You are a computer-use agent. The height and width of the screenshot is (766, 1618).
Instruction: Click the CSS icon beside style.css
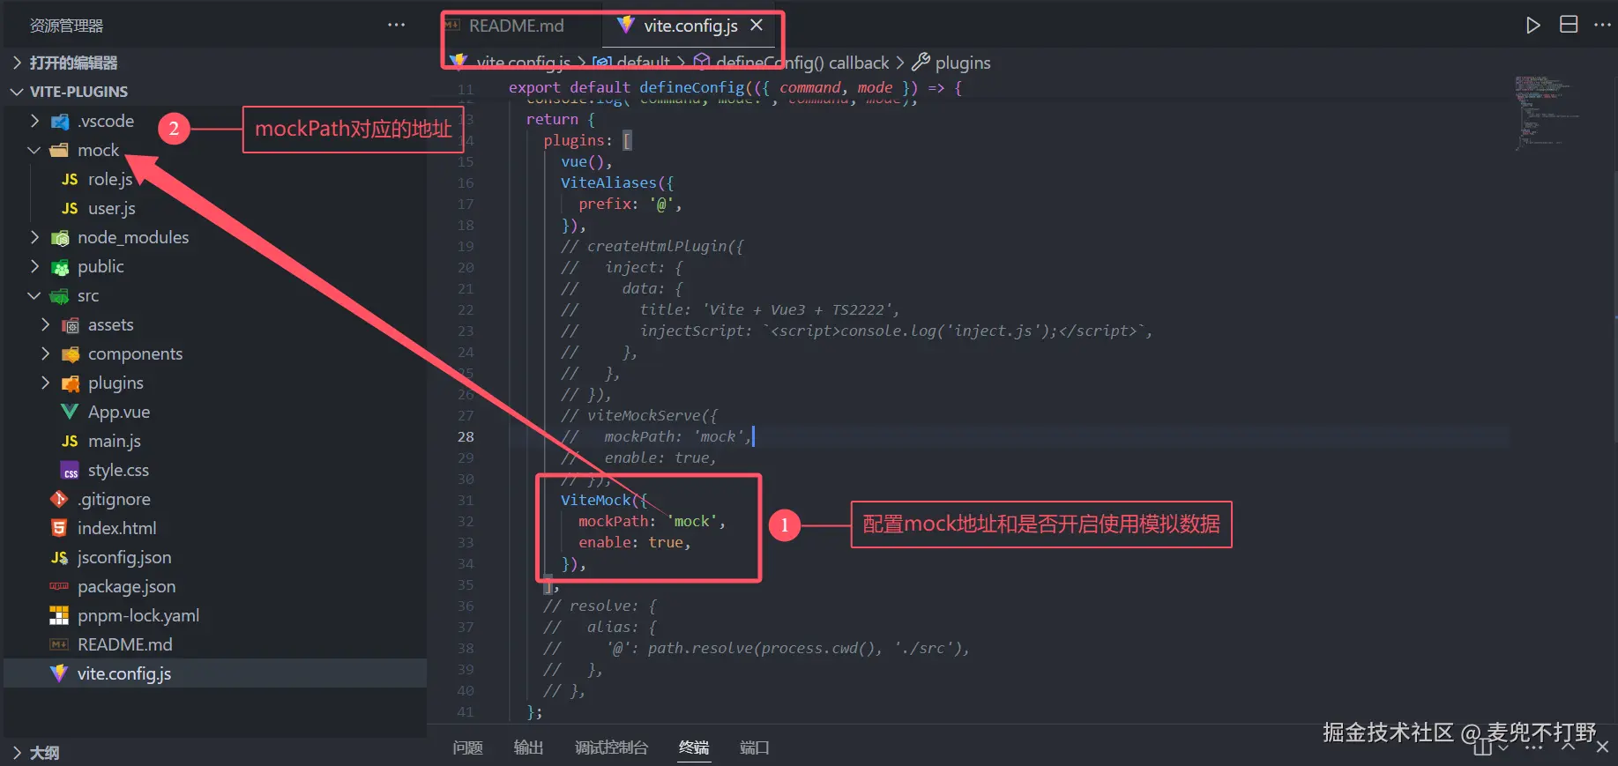pyautogui.click(x=70, y=470)
